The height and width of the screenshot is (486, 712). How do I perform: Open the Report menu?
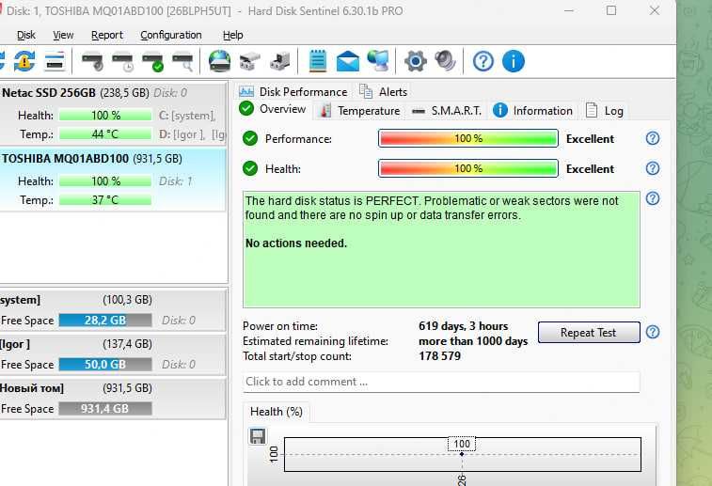107,35
